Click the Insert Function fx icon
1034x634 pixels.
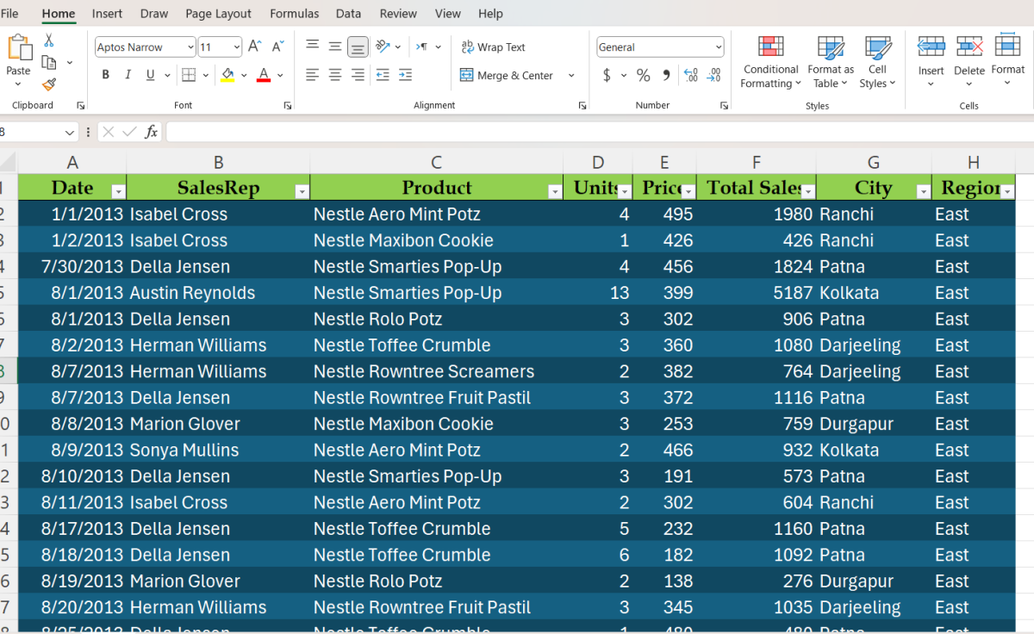coord(151,132)
